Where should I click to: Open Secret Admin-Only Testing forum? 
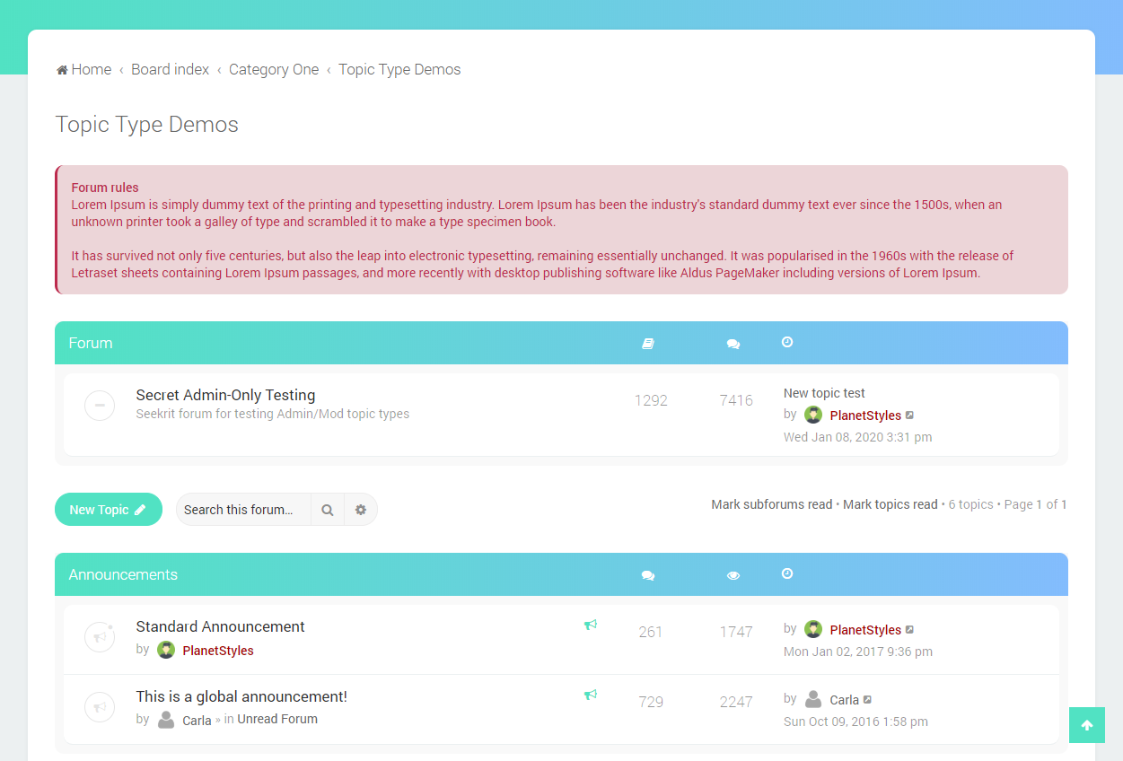225,395
